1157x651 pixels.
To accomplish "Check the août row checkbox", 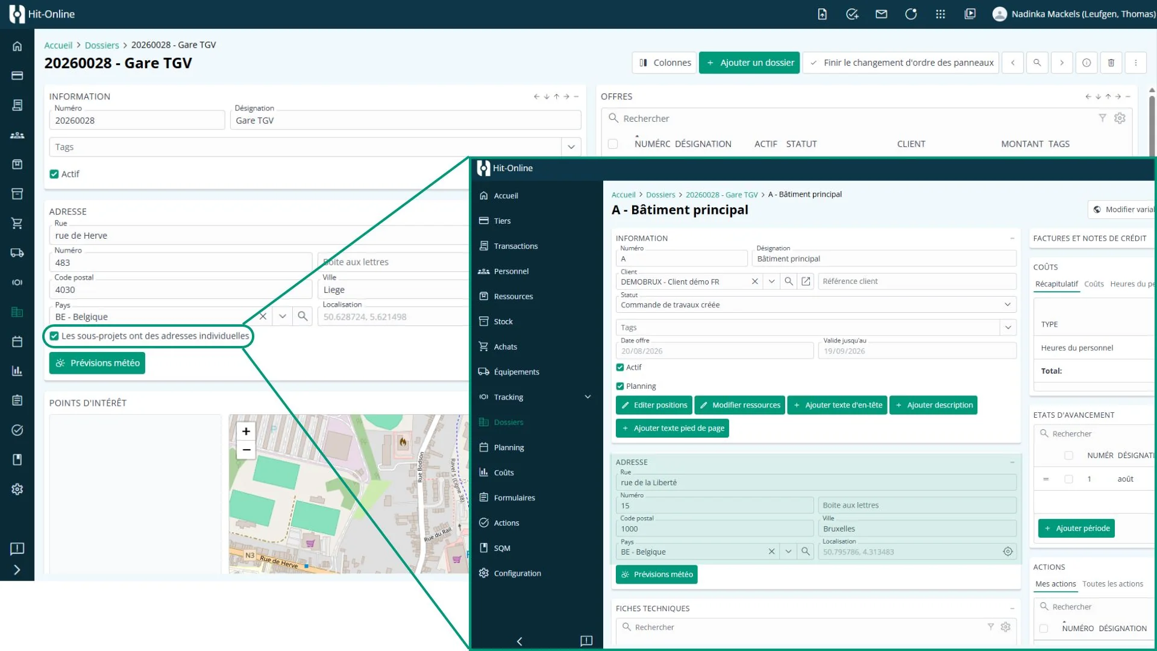I will coord(1068,479).
